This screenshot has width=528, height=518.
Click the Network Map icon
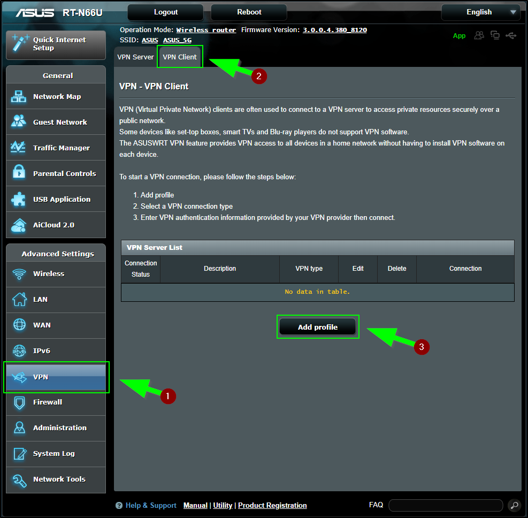tap(19, 97)
